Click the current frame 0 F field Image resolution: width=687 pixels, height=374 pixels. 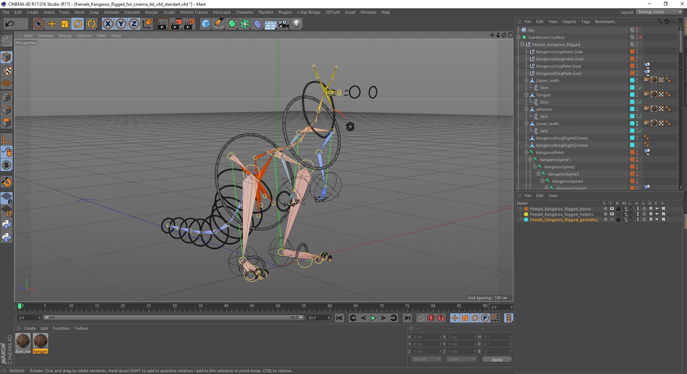click(501, 307)
